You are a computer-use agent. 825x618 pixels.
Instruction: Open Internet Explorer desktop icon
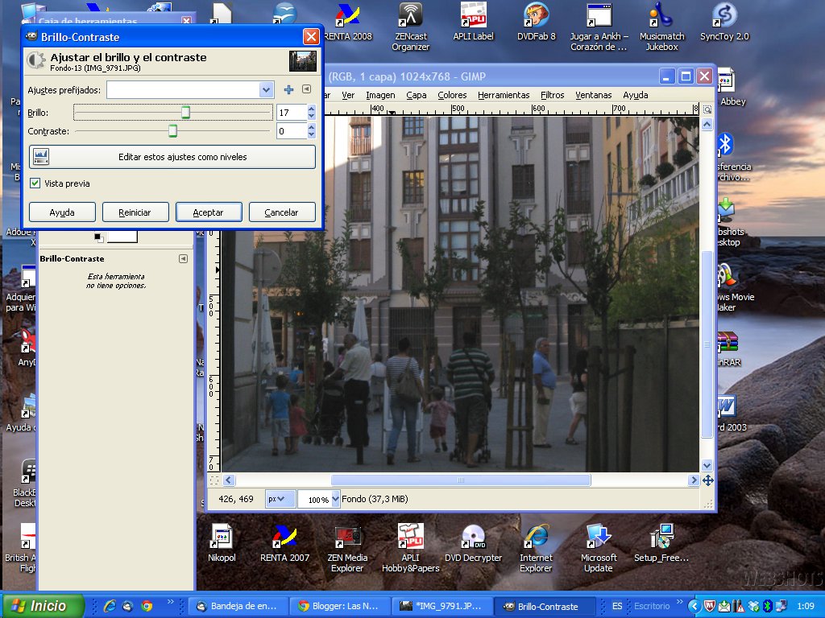pyautogui.click(x=536, y=549)
